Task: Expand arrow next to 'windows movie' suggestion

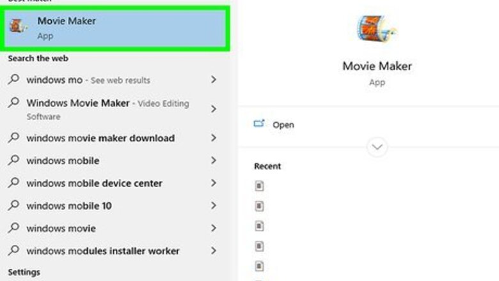Action: click(214, 228)
